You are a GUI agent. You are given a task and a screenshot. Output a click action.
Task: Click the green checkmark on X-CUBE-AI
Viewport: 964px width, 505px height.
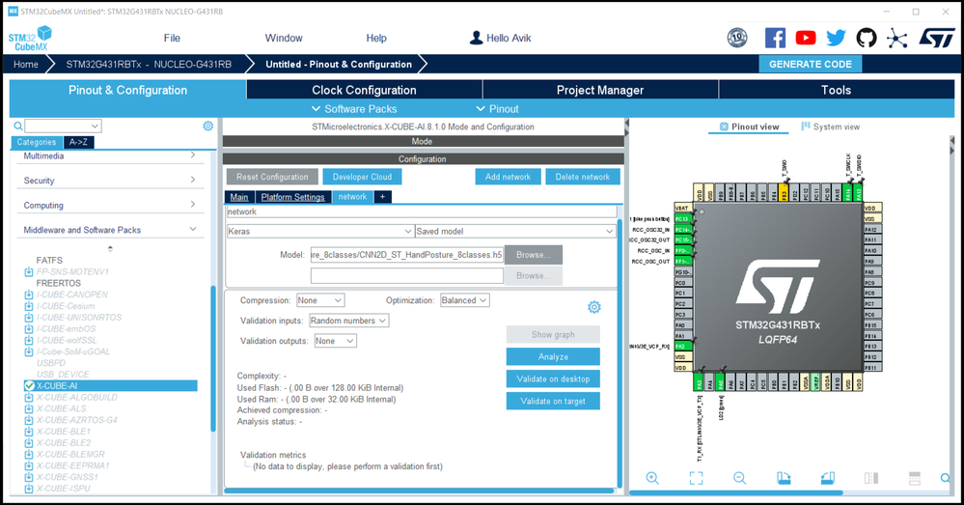coord(29,385)
